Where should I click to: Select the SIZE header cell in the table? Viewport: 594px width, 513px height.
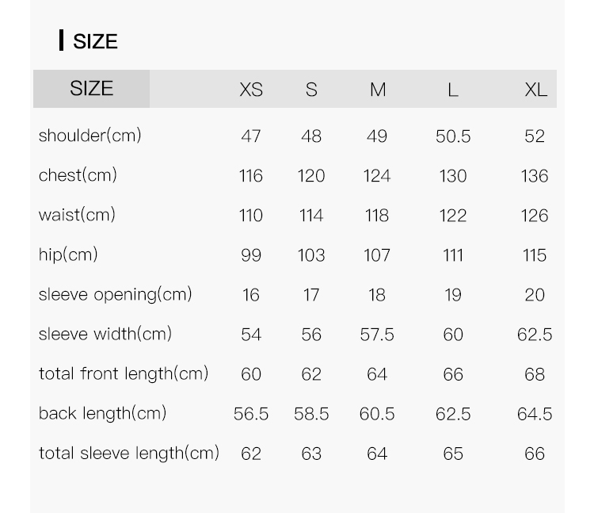click(x=91, y=88)
